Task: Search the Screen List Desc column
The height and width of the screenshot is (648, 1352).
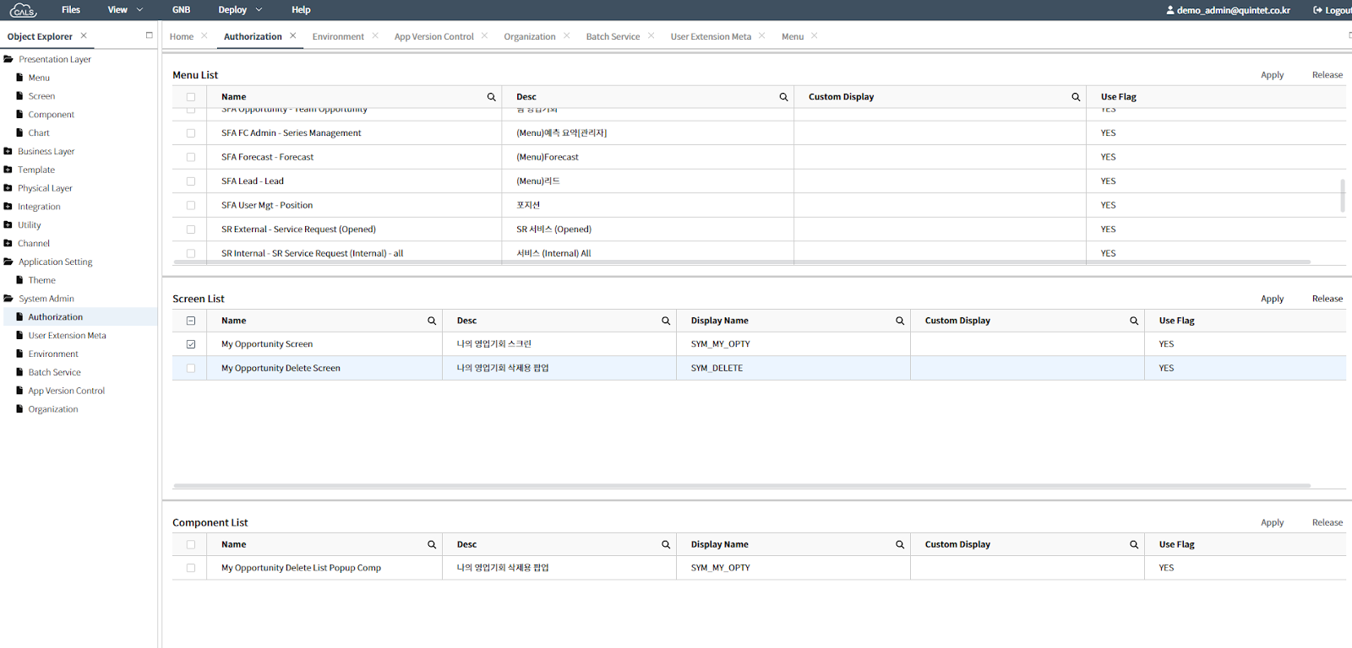Action: coord(666,321)
